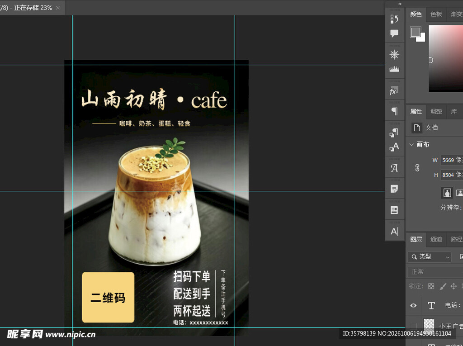The height and width of the screenshot is (346, 463).
Task: Click the lock image pixels brush icon
Action: pos(443,286)
